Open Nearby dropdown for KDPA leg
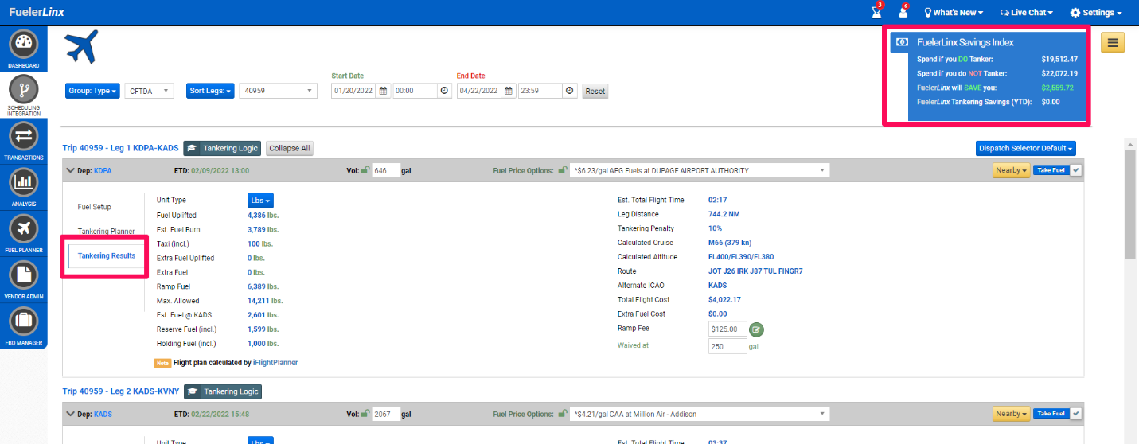The width and height of the screenshot is (1139, 444). click(x=1011, y=170)
